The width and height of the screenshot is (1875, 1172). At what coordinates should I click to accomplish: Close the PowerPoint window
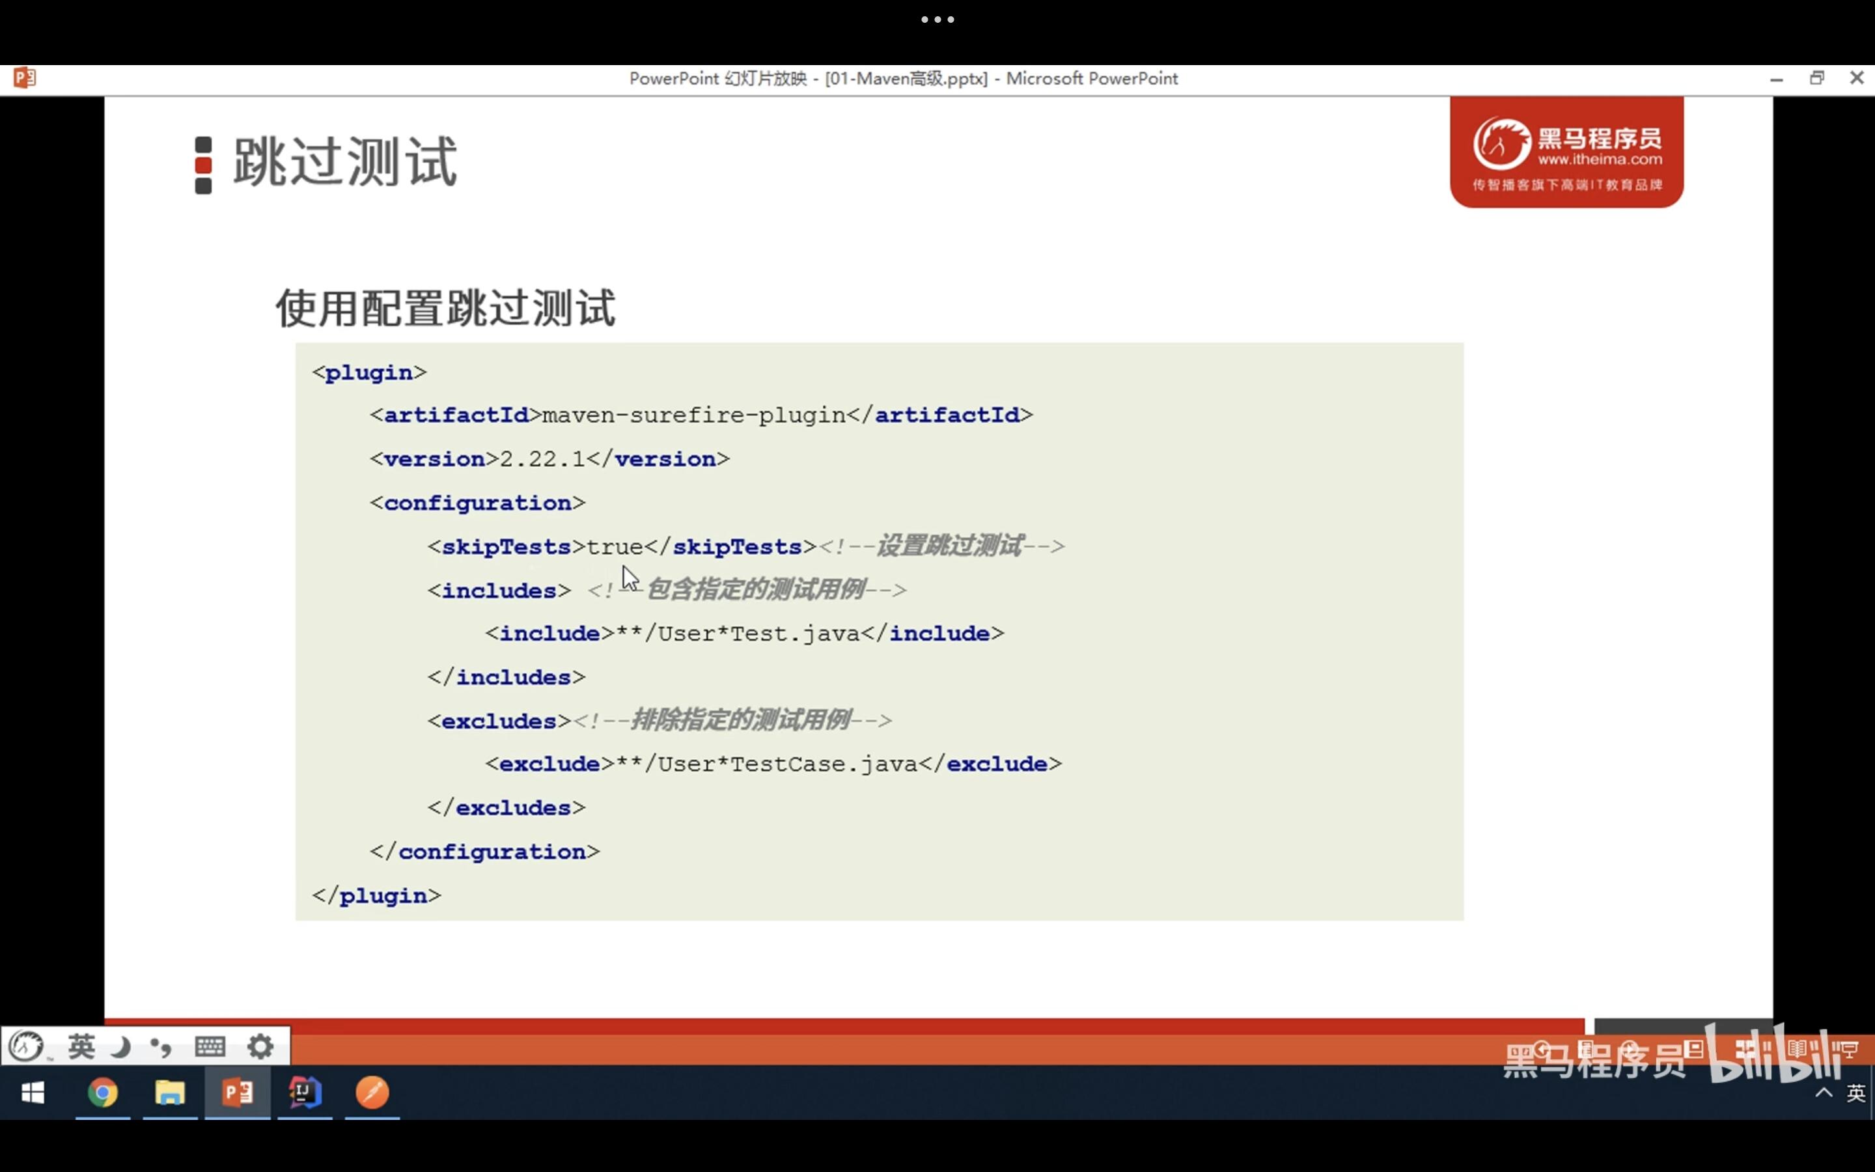coord(1857,77)
